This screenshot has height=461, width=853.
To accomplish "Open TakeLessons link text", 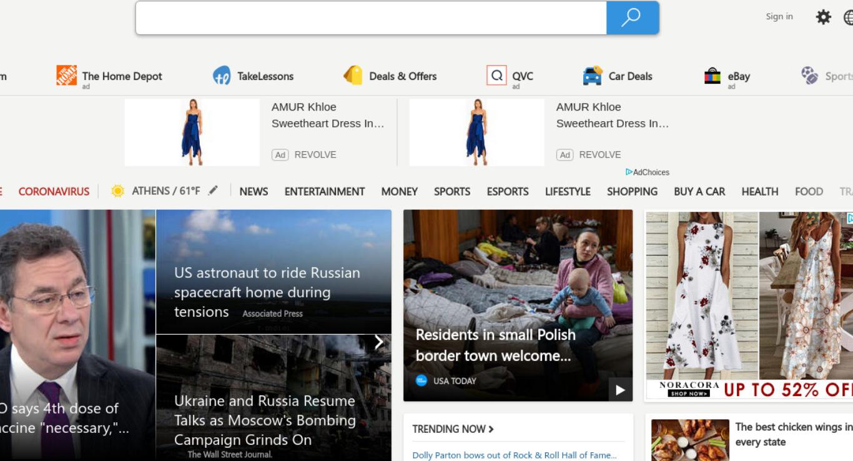I will [265, 76].
